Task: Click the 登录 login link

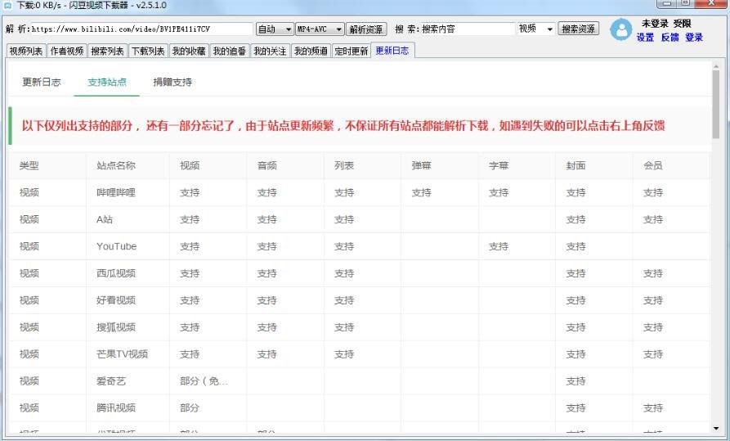Action: pyautogui.click(x=694, y=38)
